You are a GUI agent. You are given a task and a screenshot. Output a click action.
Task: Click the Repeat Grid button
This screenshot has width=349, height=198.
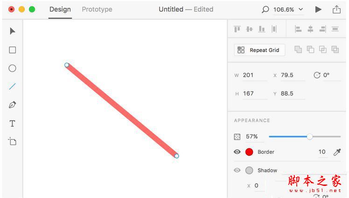pyautogui.click(x=259, y=50)
